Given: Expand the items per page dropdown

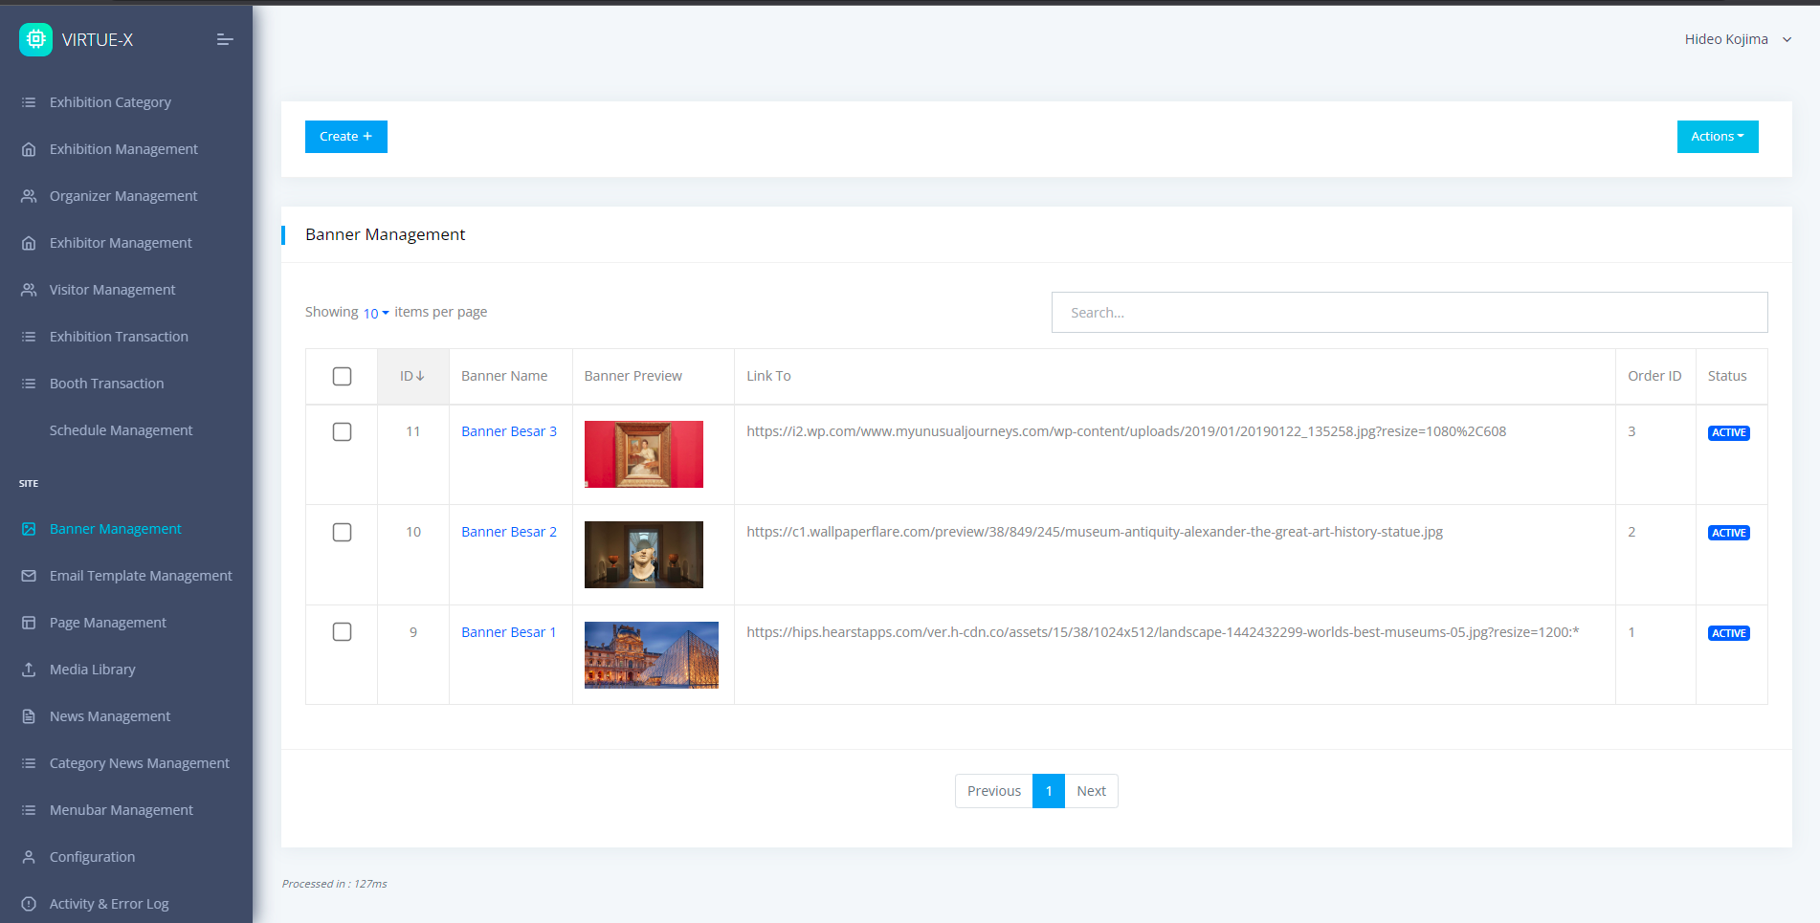Looking at the screenshot, I should [375, 313].
